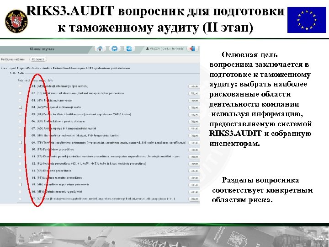Click the right-side button in row 03 (MV)

[x=194, y=101]
